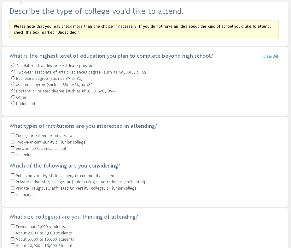Viewport: 291px width, 248px height.
Task: Pick Master's degree option
Action: [13, 85]
